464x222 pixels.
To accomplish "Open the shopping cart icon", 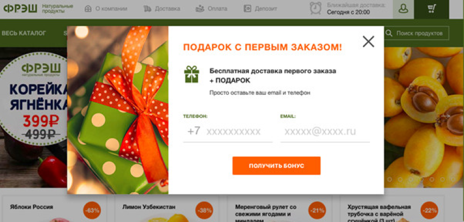I will click(x=432, y=9).
